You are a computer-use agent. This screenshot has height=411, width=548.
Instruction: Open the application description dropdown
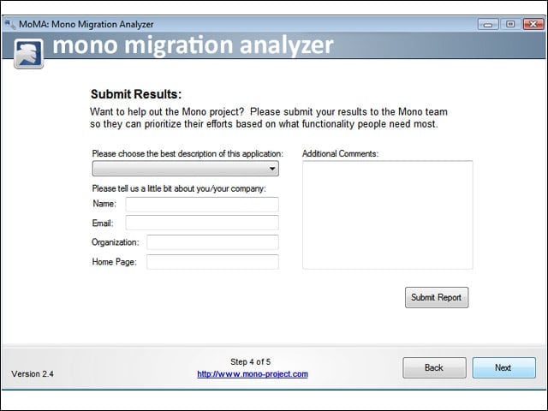click(x=186, y=169)
